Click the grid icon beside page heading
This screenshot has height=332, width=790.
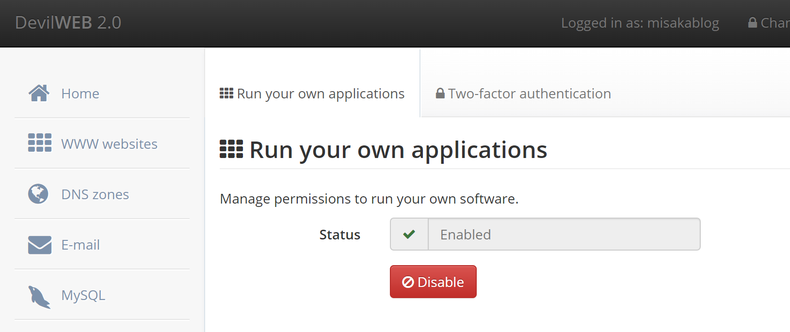tap(231, 149)
